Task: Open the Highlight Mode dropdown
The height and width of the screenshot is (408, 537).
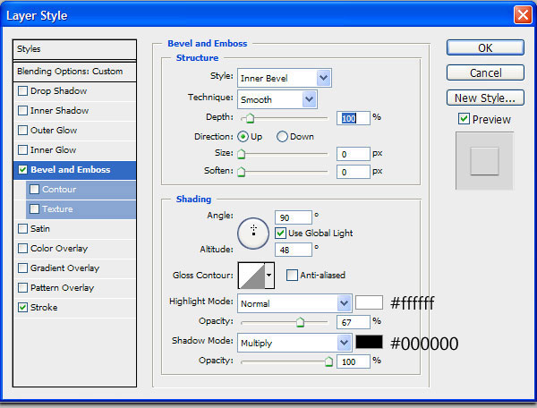Action: click(x=294, y=303)
